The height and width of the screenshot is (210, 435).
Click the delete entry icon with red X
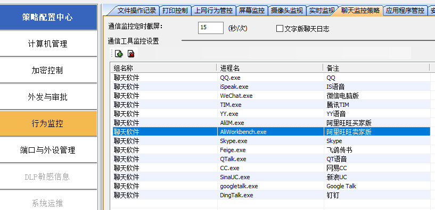click(x=131, y=54)
